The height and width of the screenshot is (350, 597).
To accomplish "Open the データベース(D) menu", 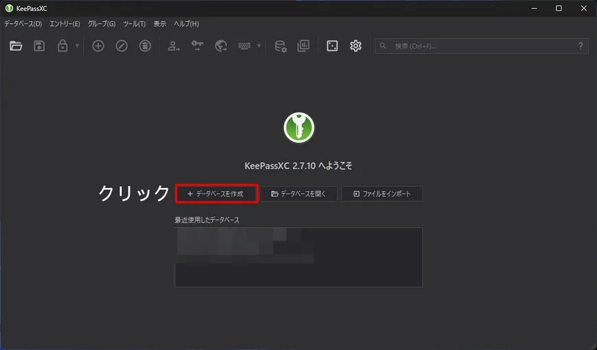I will [x=23, y=24].
